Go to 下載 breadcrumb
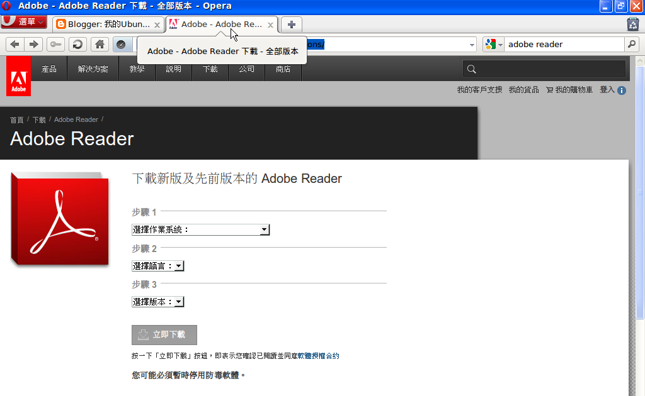 pyautogui.click(x=39, y=120)
